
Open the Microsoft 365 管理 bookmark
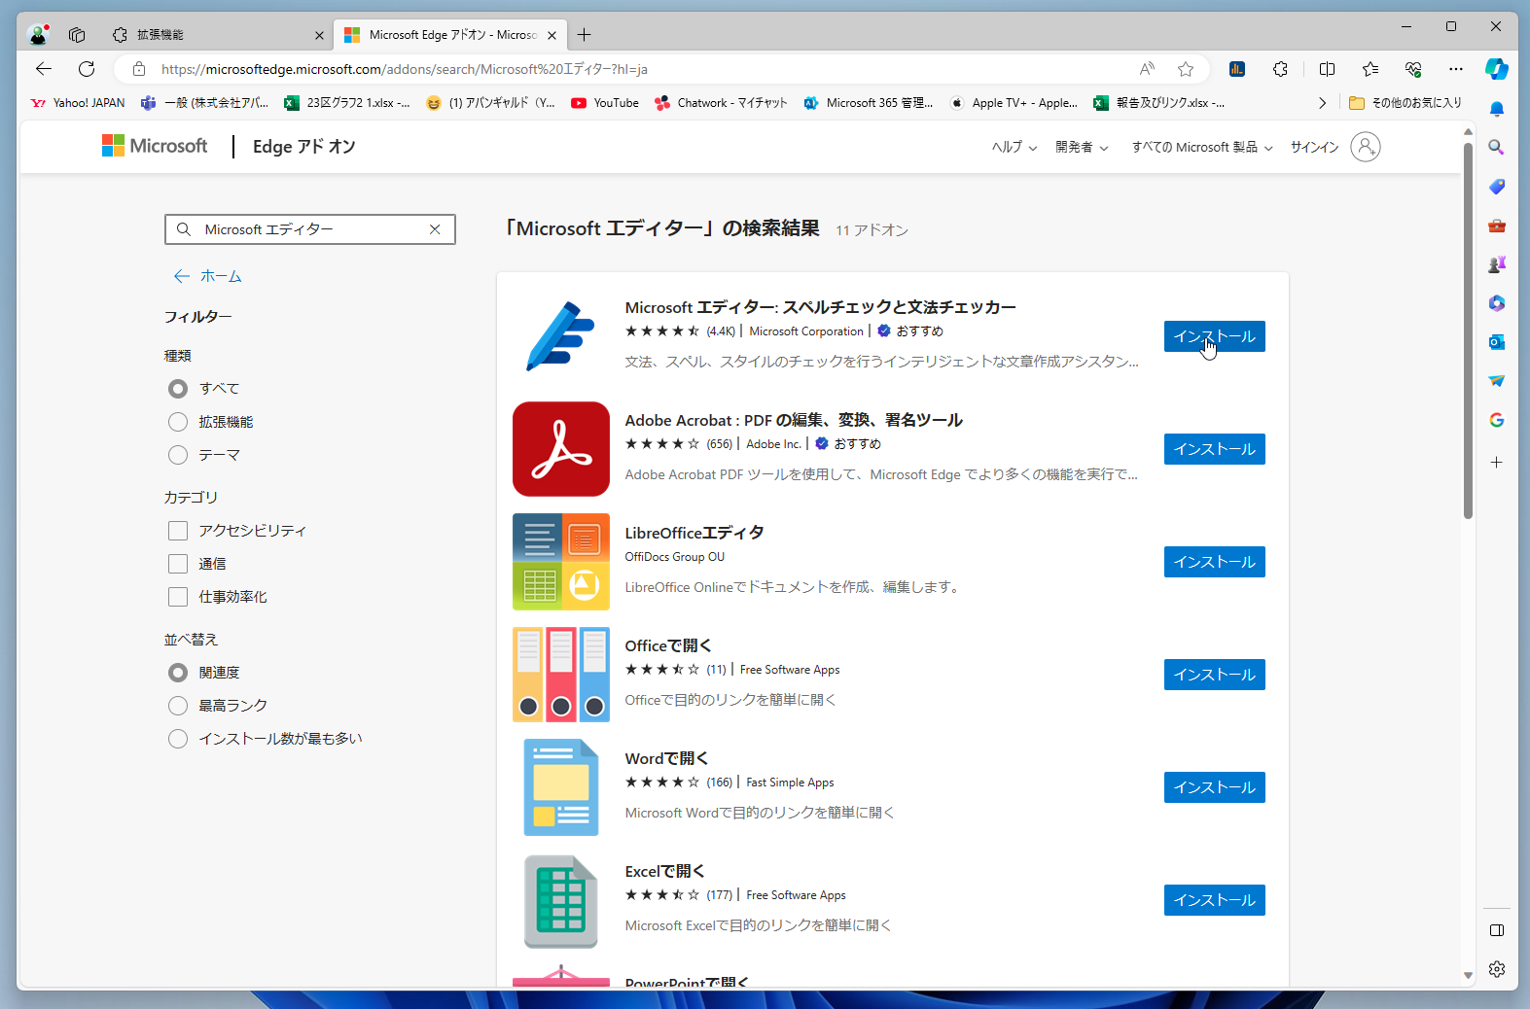coord(868,103)
